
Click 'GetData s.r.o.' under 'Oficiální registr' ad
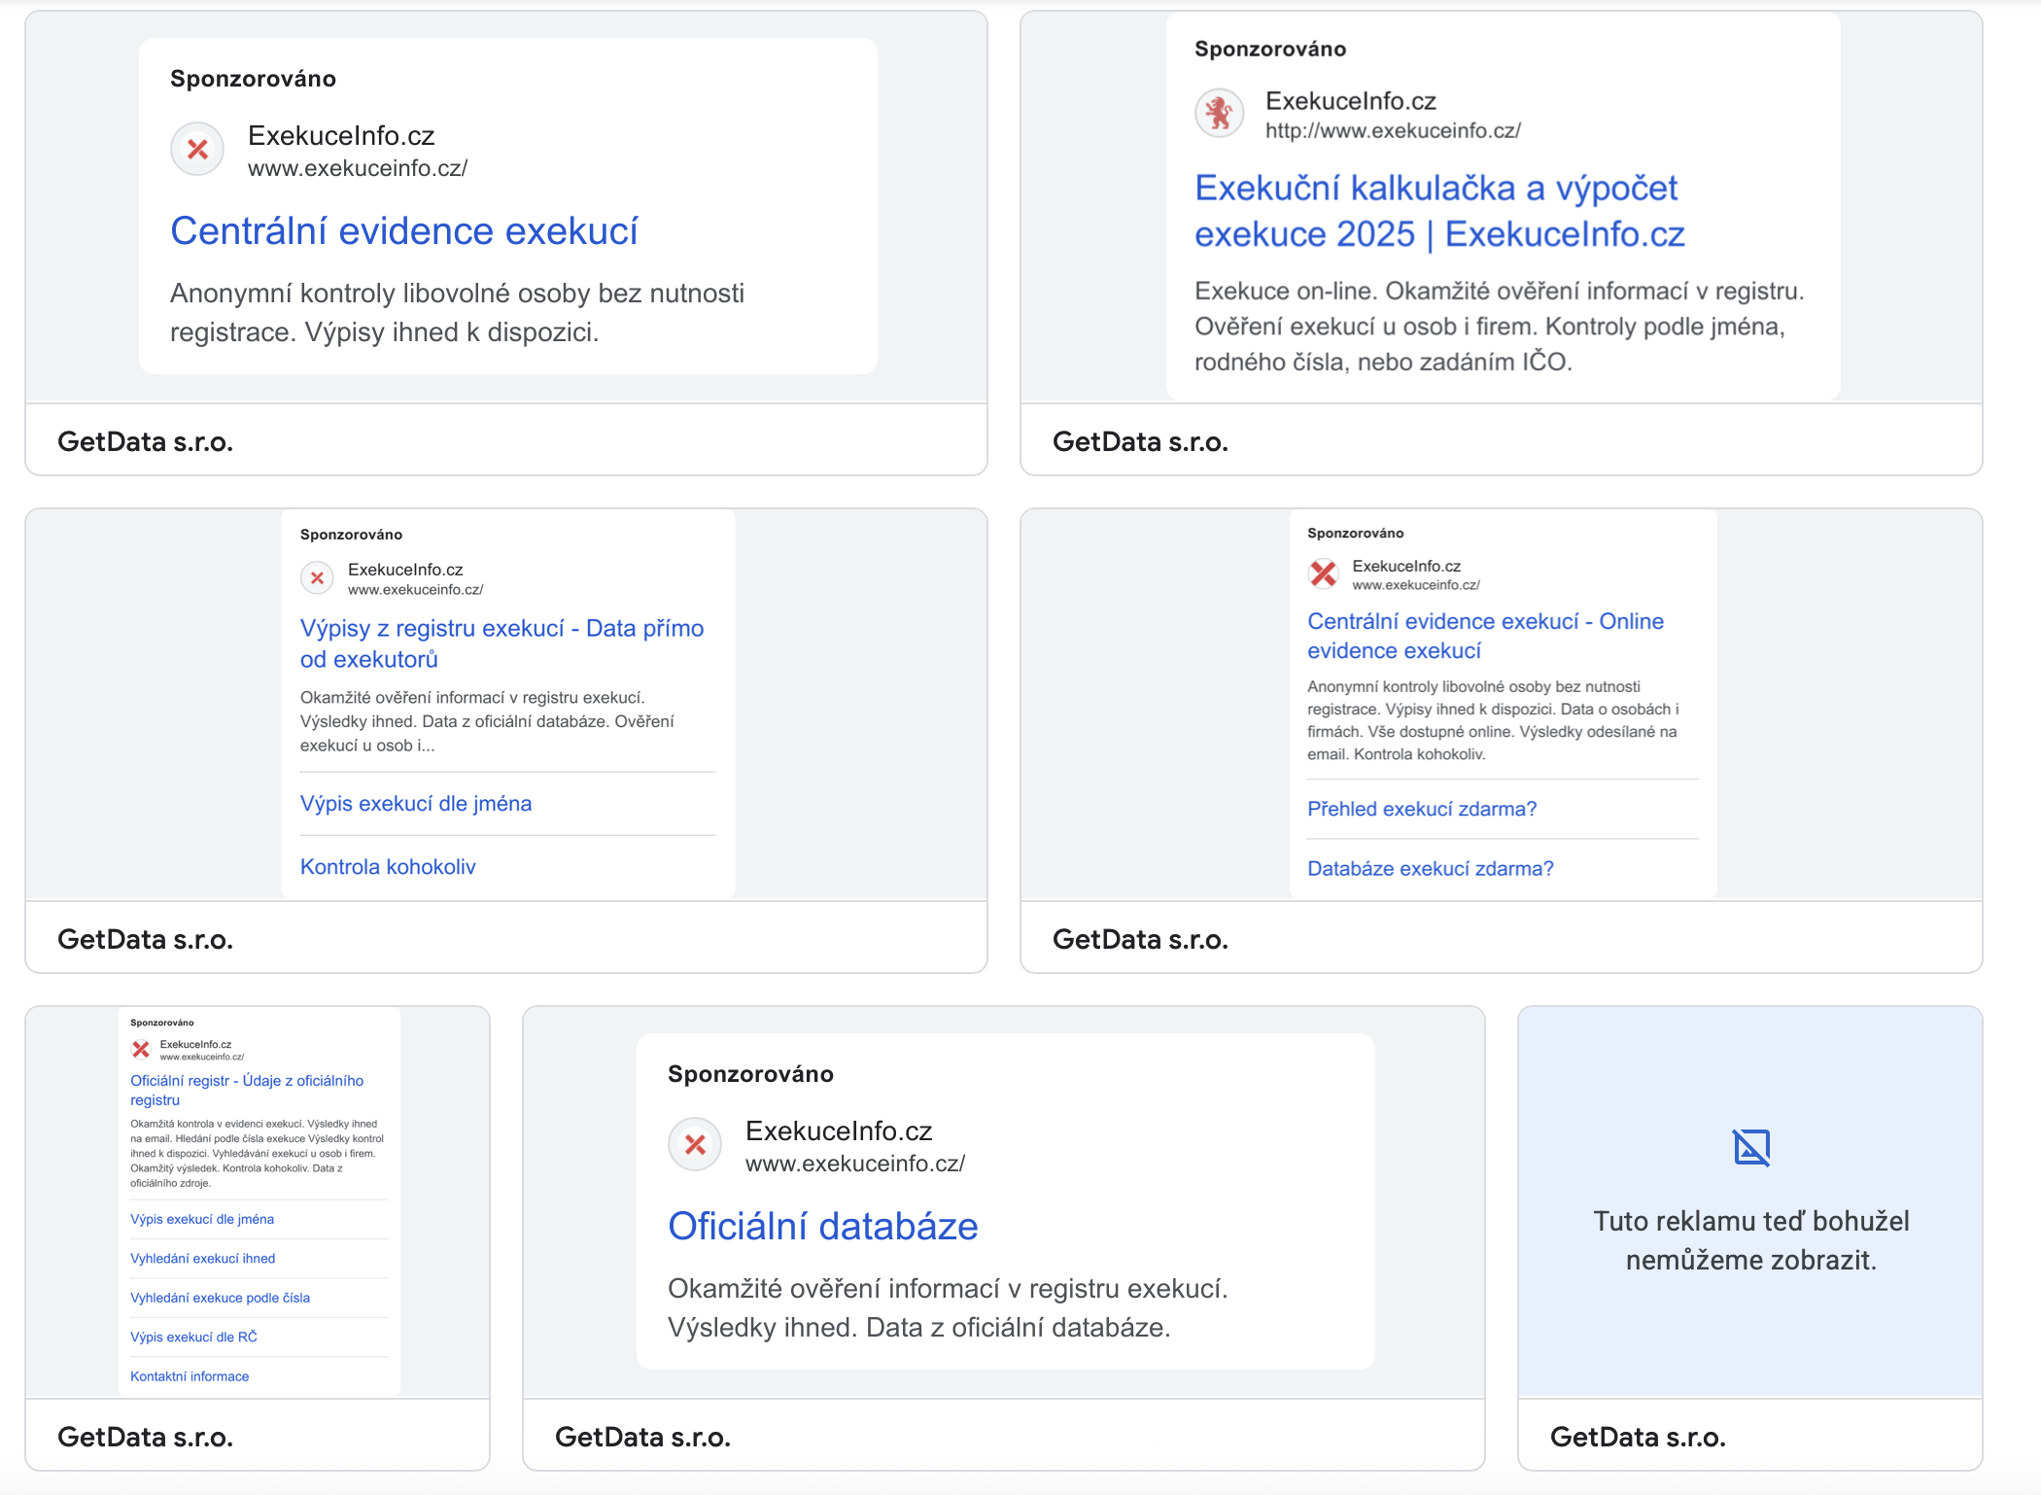point(145,1437)
